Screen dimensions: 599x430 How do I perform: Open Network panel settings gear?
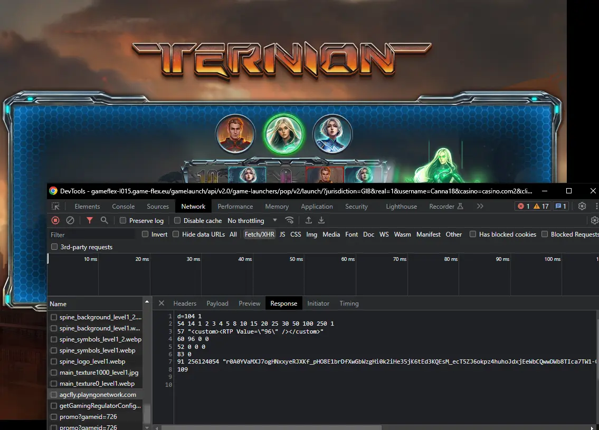(x=594, y=220)
